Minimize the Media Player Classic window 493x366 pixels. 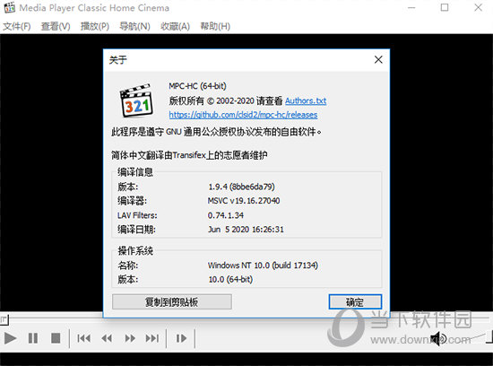tap(411, 7)
